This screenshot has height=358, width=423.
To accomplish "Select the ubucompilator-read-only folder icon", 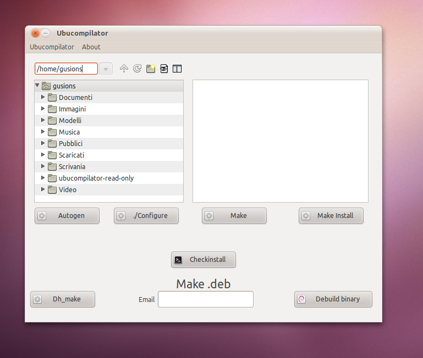I will coord(52,178).
